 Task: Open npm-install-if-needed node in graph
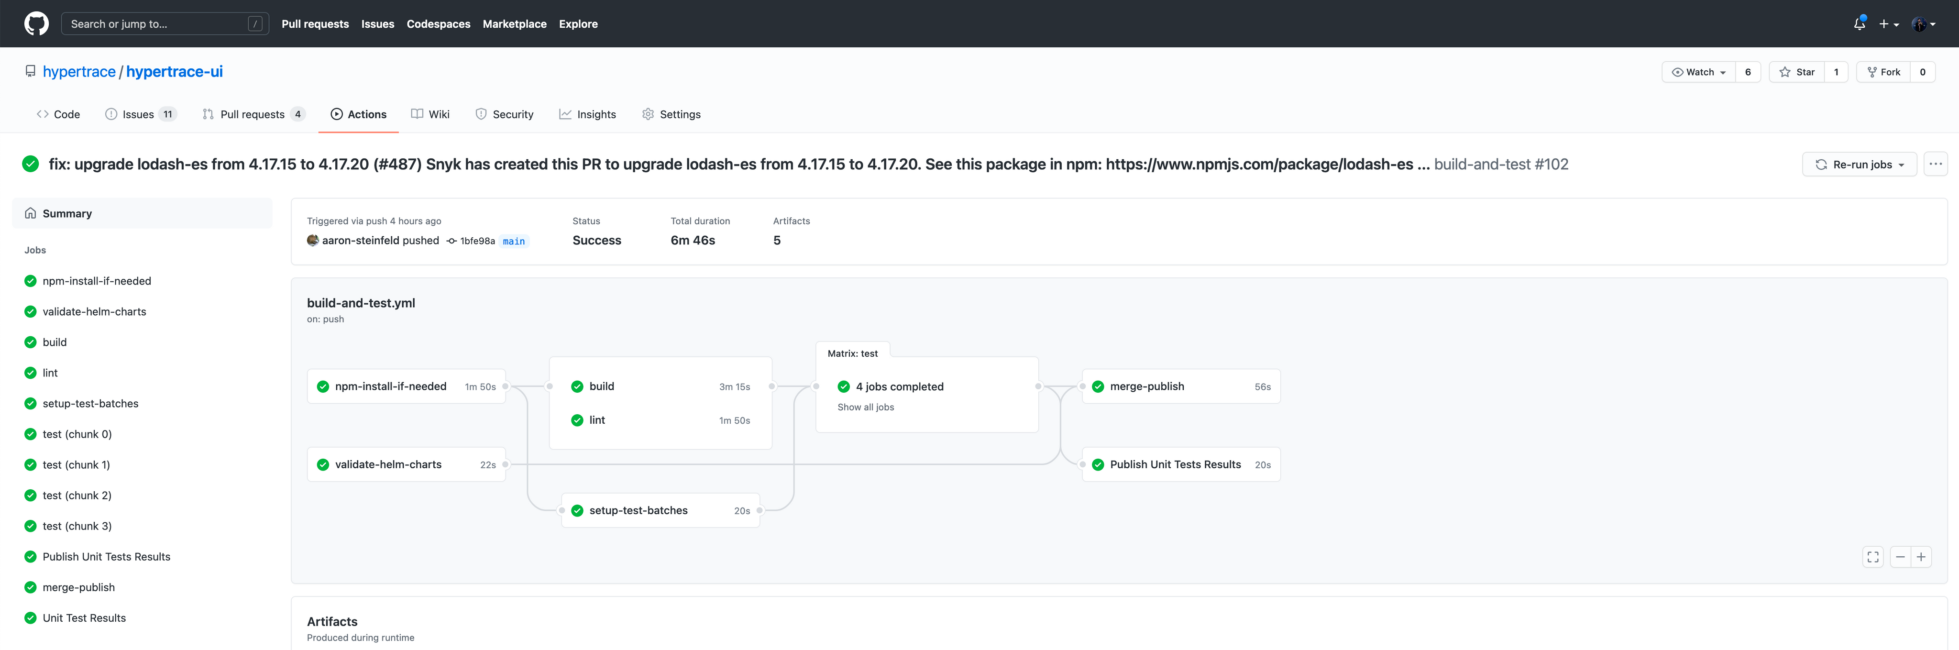click(x=406, y=386)
